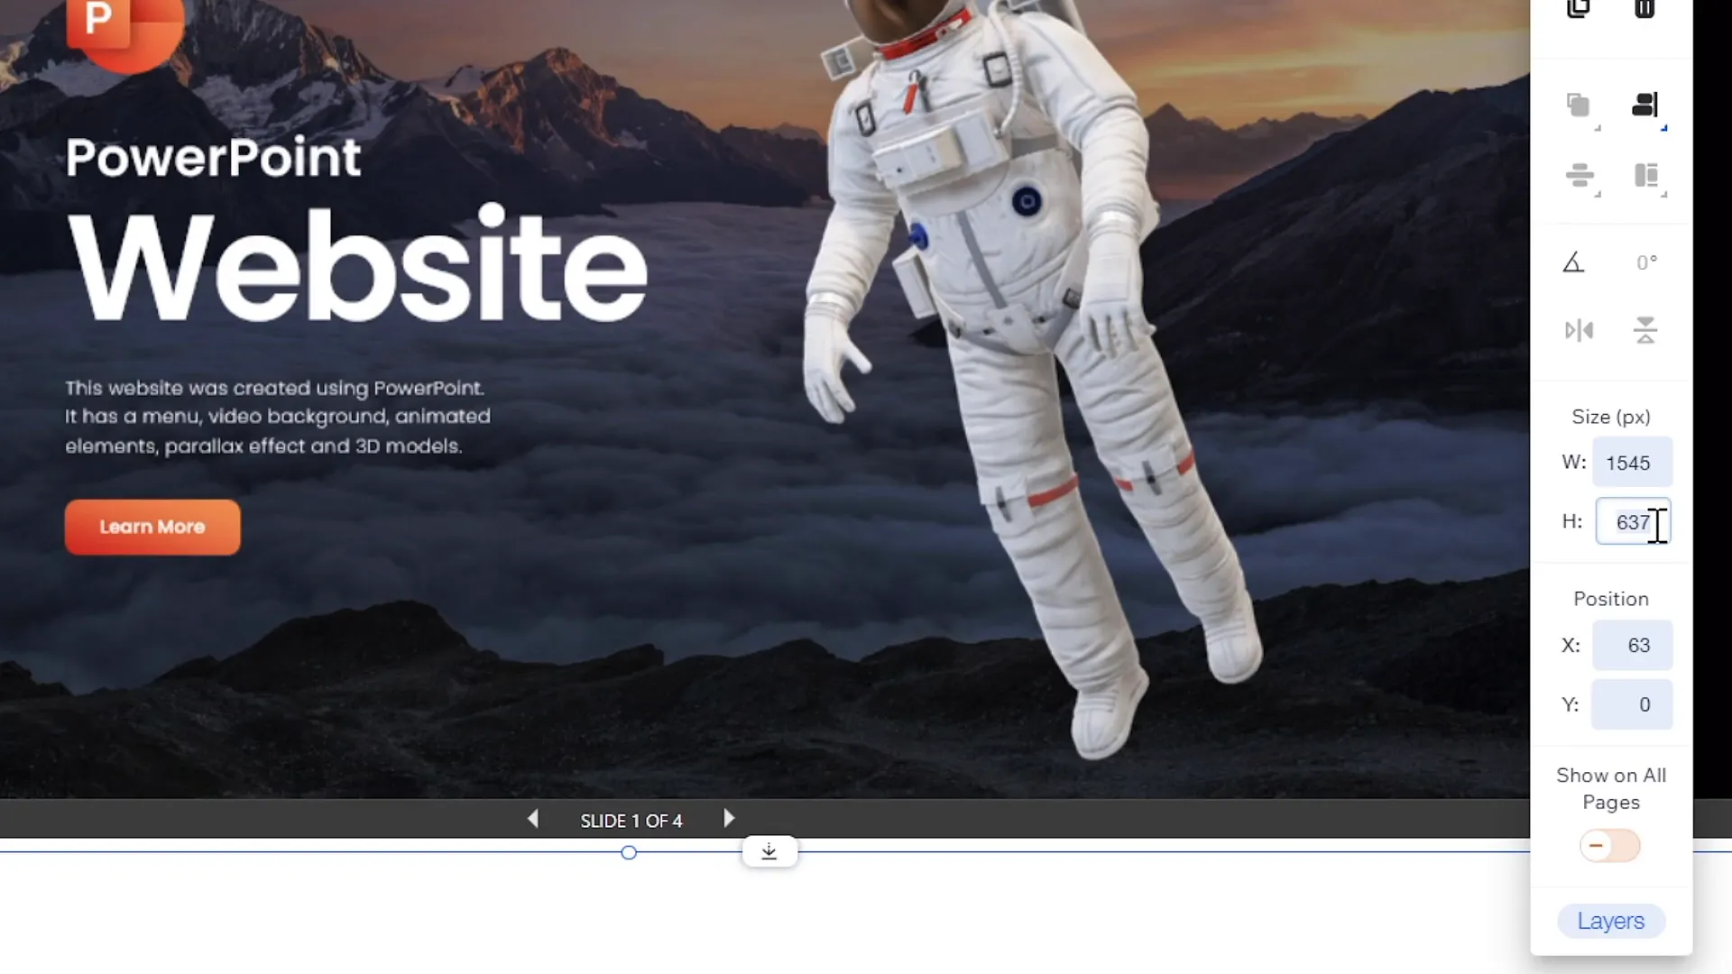Go to the next slide arrow
This screenshot has height=974, width=1732.
coord(729,819)
